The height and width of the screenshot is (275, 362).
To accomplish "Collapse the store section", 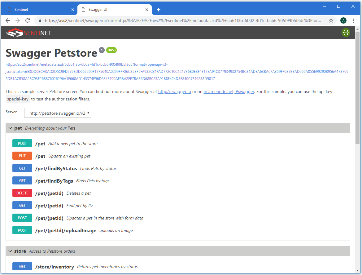I will pyautogui.click(x=178, y=251).
